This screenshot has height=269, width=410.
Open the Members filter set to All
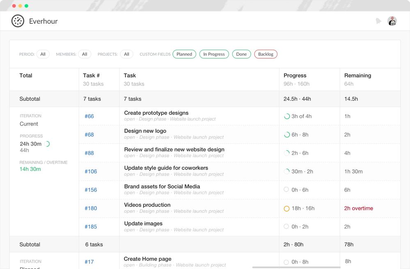coord(85,54)
